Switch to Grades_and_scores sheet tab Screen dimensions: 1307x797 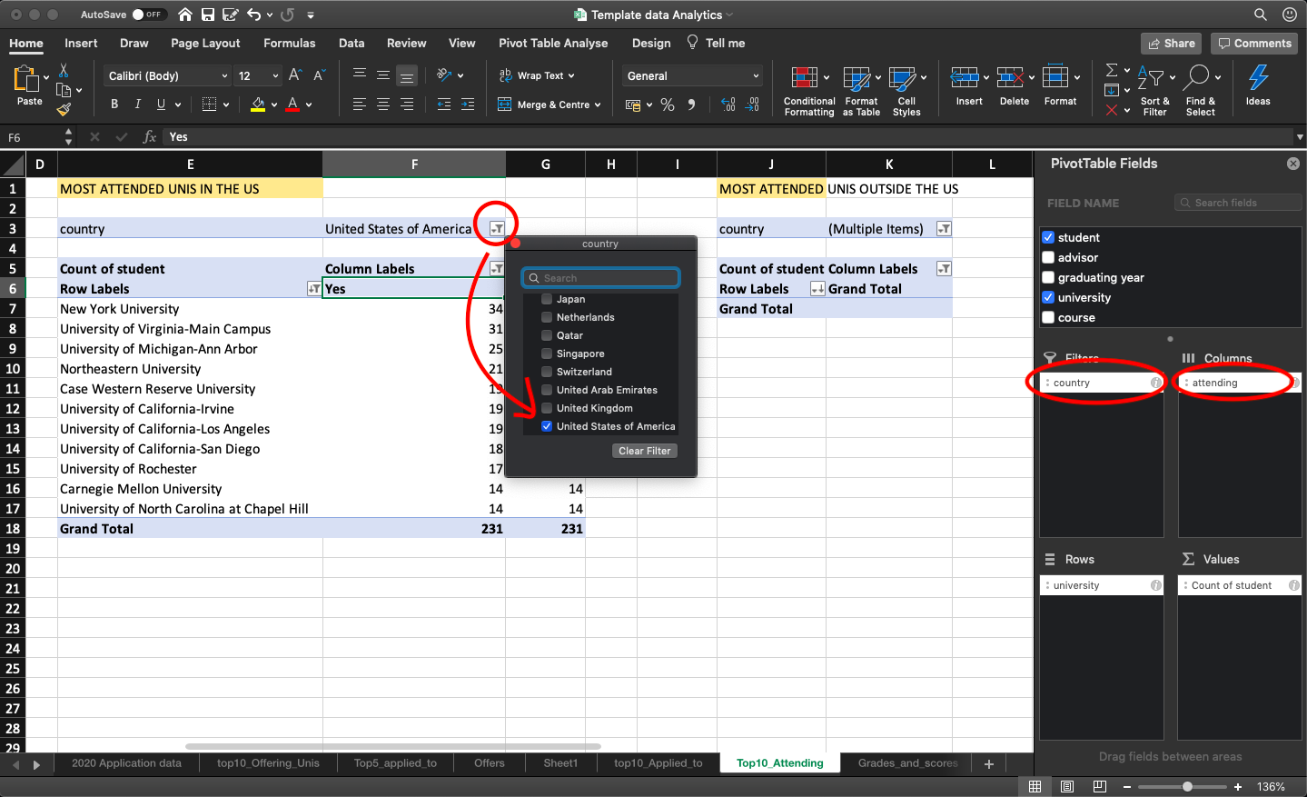(x=907, y=763)
